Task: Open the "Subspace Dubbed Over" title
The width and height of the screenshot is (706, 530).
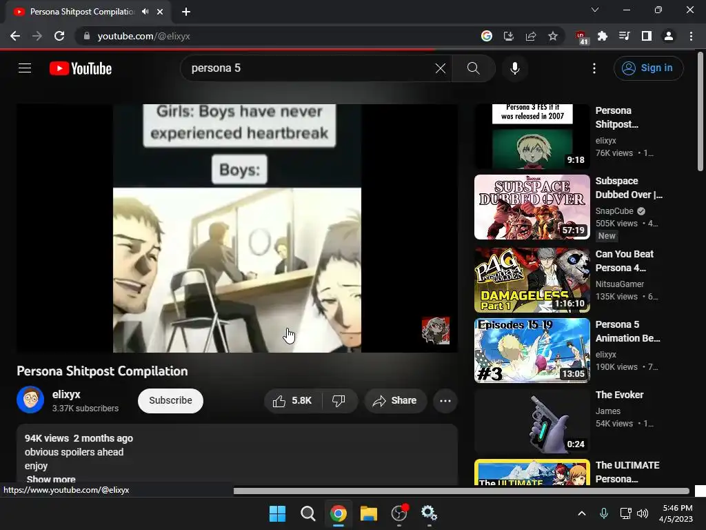Action: click(629, 188)
